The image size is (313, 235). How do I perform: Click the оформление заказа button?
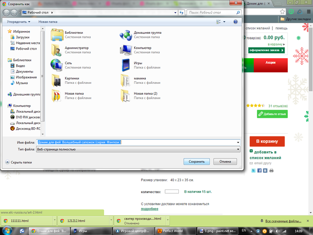266,50
